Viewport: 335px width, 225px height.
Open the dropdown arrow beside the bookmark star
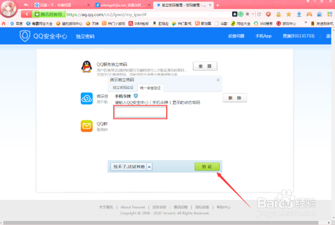253,14
